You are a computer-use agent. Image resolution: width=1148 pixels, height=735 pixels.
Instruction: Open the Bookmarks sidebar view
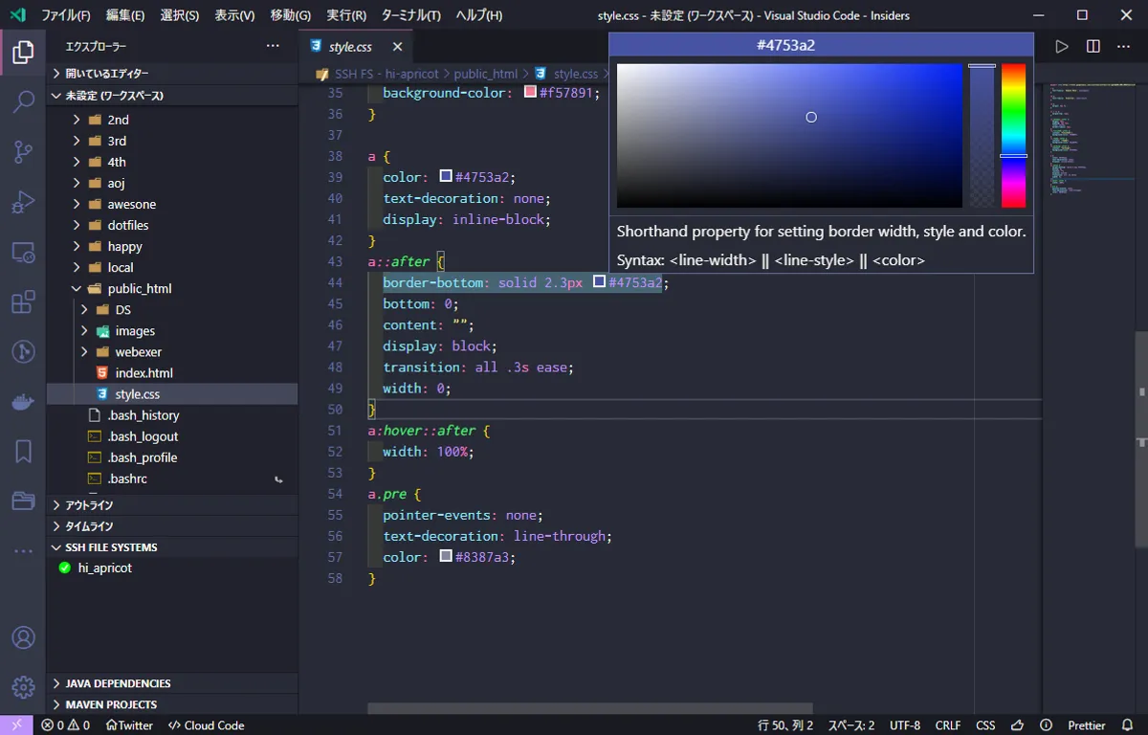23,451
